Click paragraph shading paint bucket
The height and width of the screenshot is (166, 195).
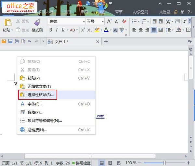[x=179, y=30]
